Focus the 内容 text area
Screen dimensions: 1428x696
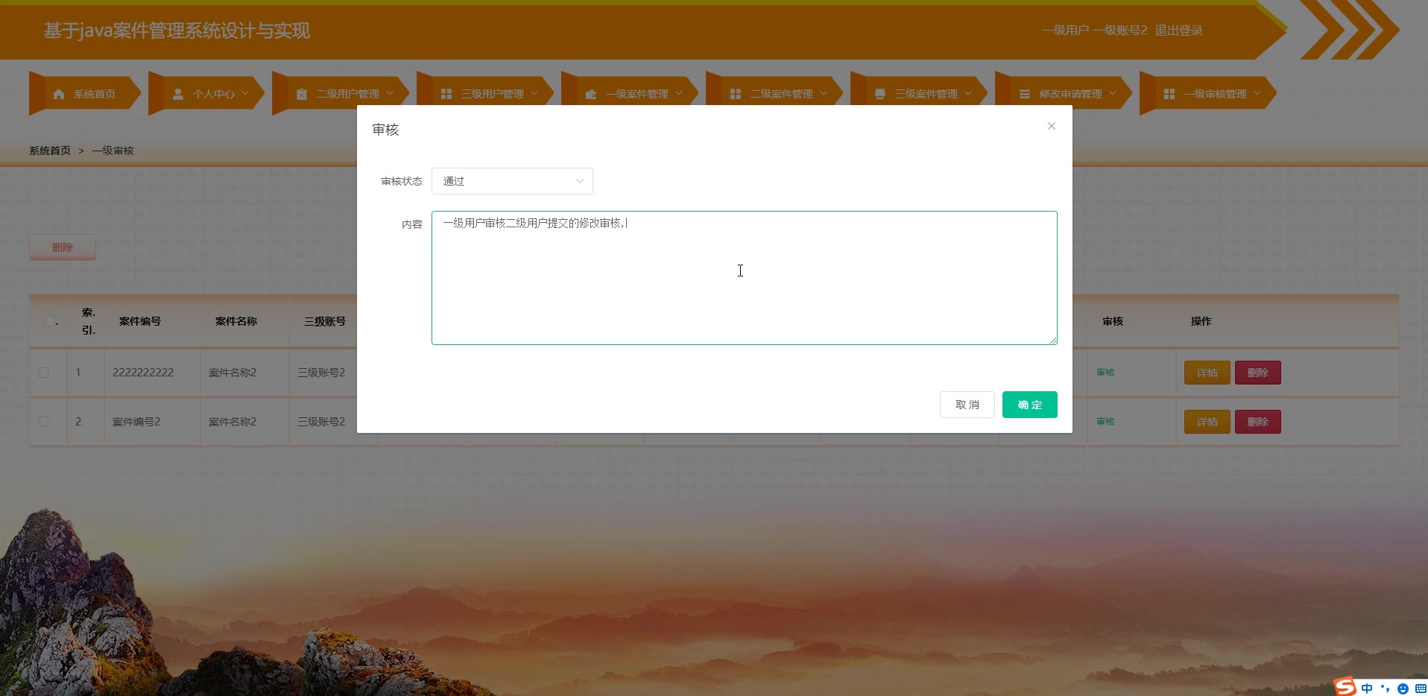click(744, 278)
